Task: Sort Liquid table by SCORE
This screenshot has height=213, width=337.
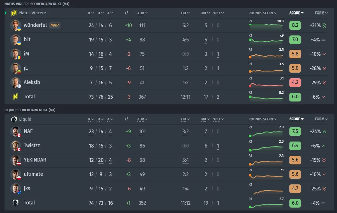Action: coord(296,119)
